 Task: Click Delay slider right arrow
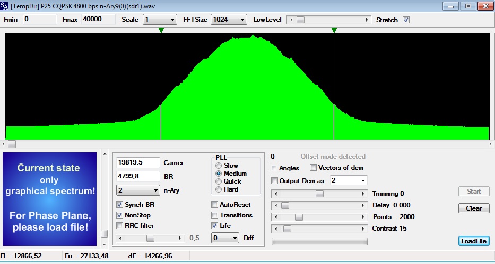363,205
